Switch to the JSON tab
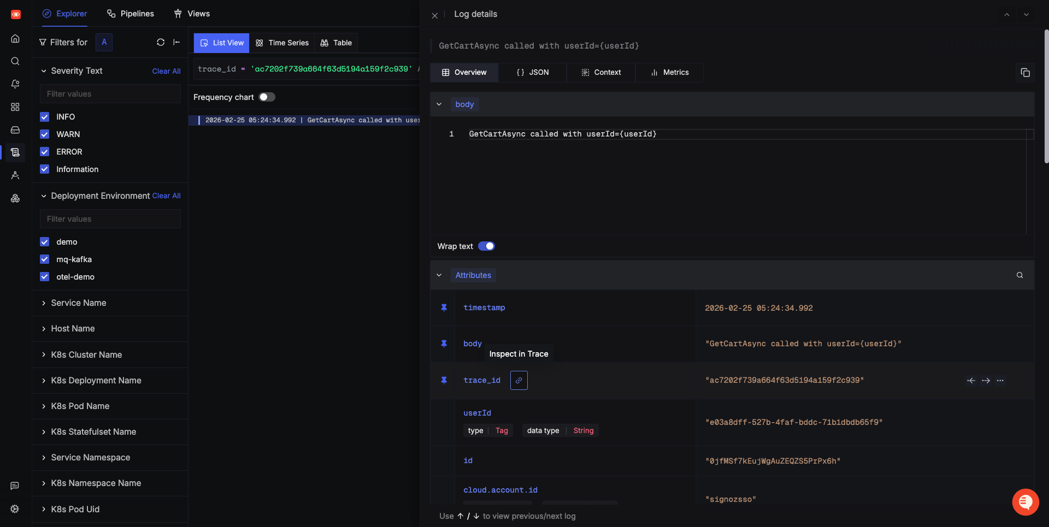This screenshot has width=1049, height=527. point(533,73)
